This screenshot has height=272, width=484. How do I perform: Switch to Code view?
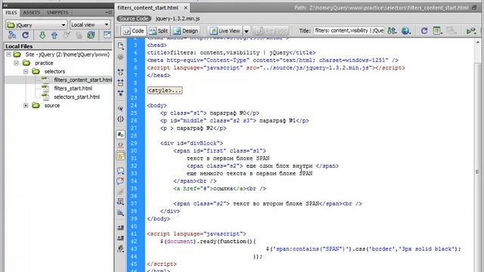click(134, 31)
